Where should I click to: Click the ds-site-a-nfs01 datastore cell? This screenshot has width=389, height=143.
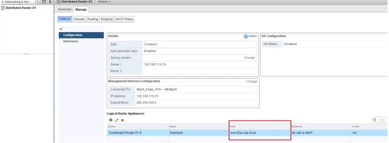point(302,132)
